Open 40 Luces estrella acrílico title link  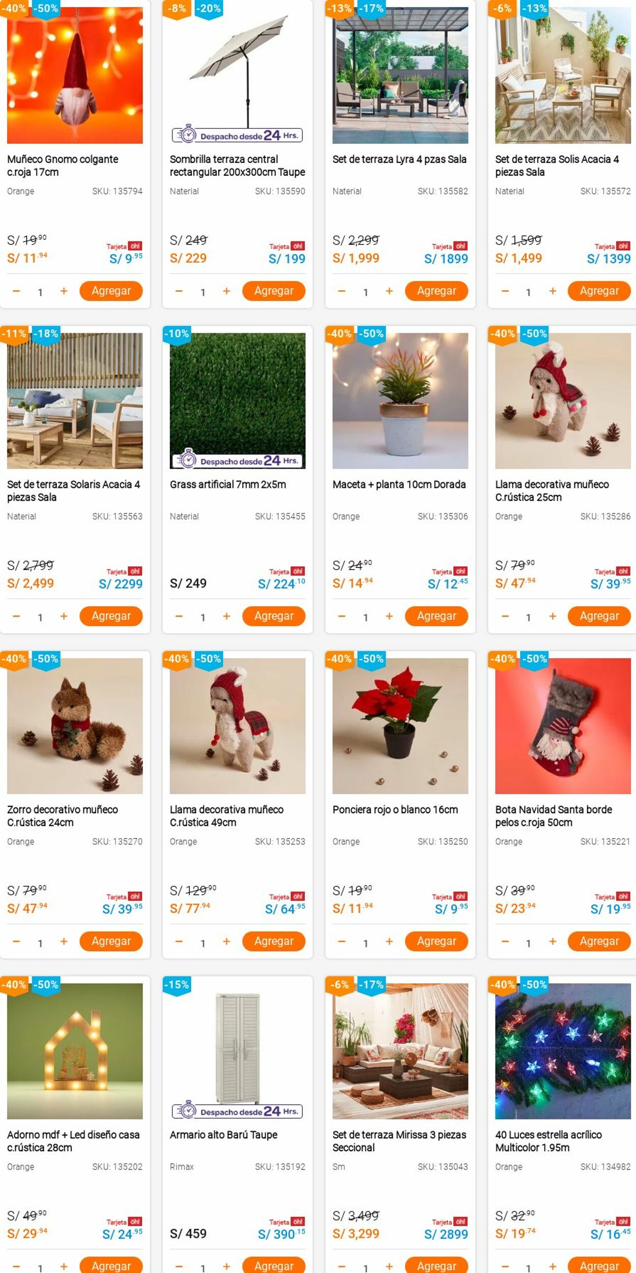[548, 1141]
